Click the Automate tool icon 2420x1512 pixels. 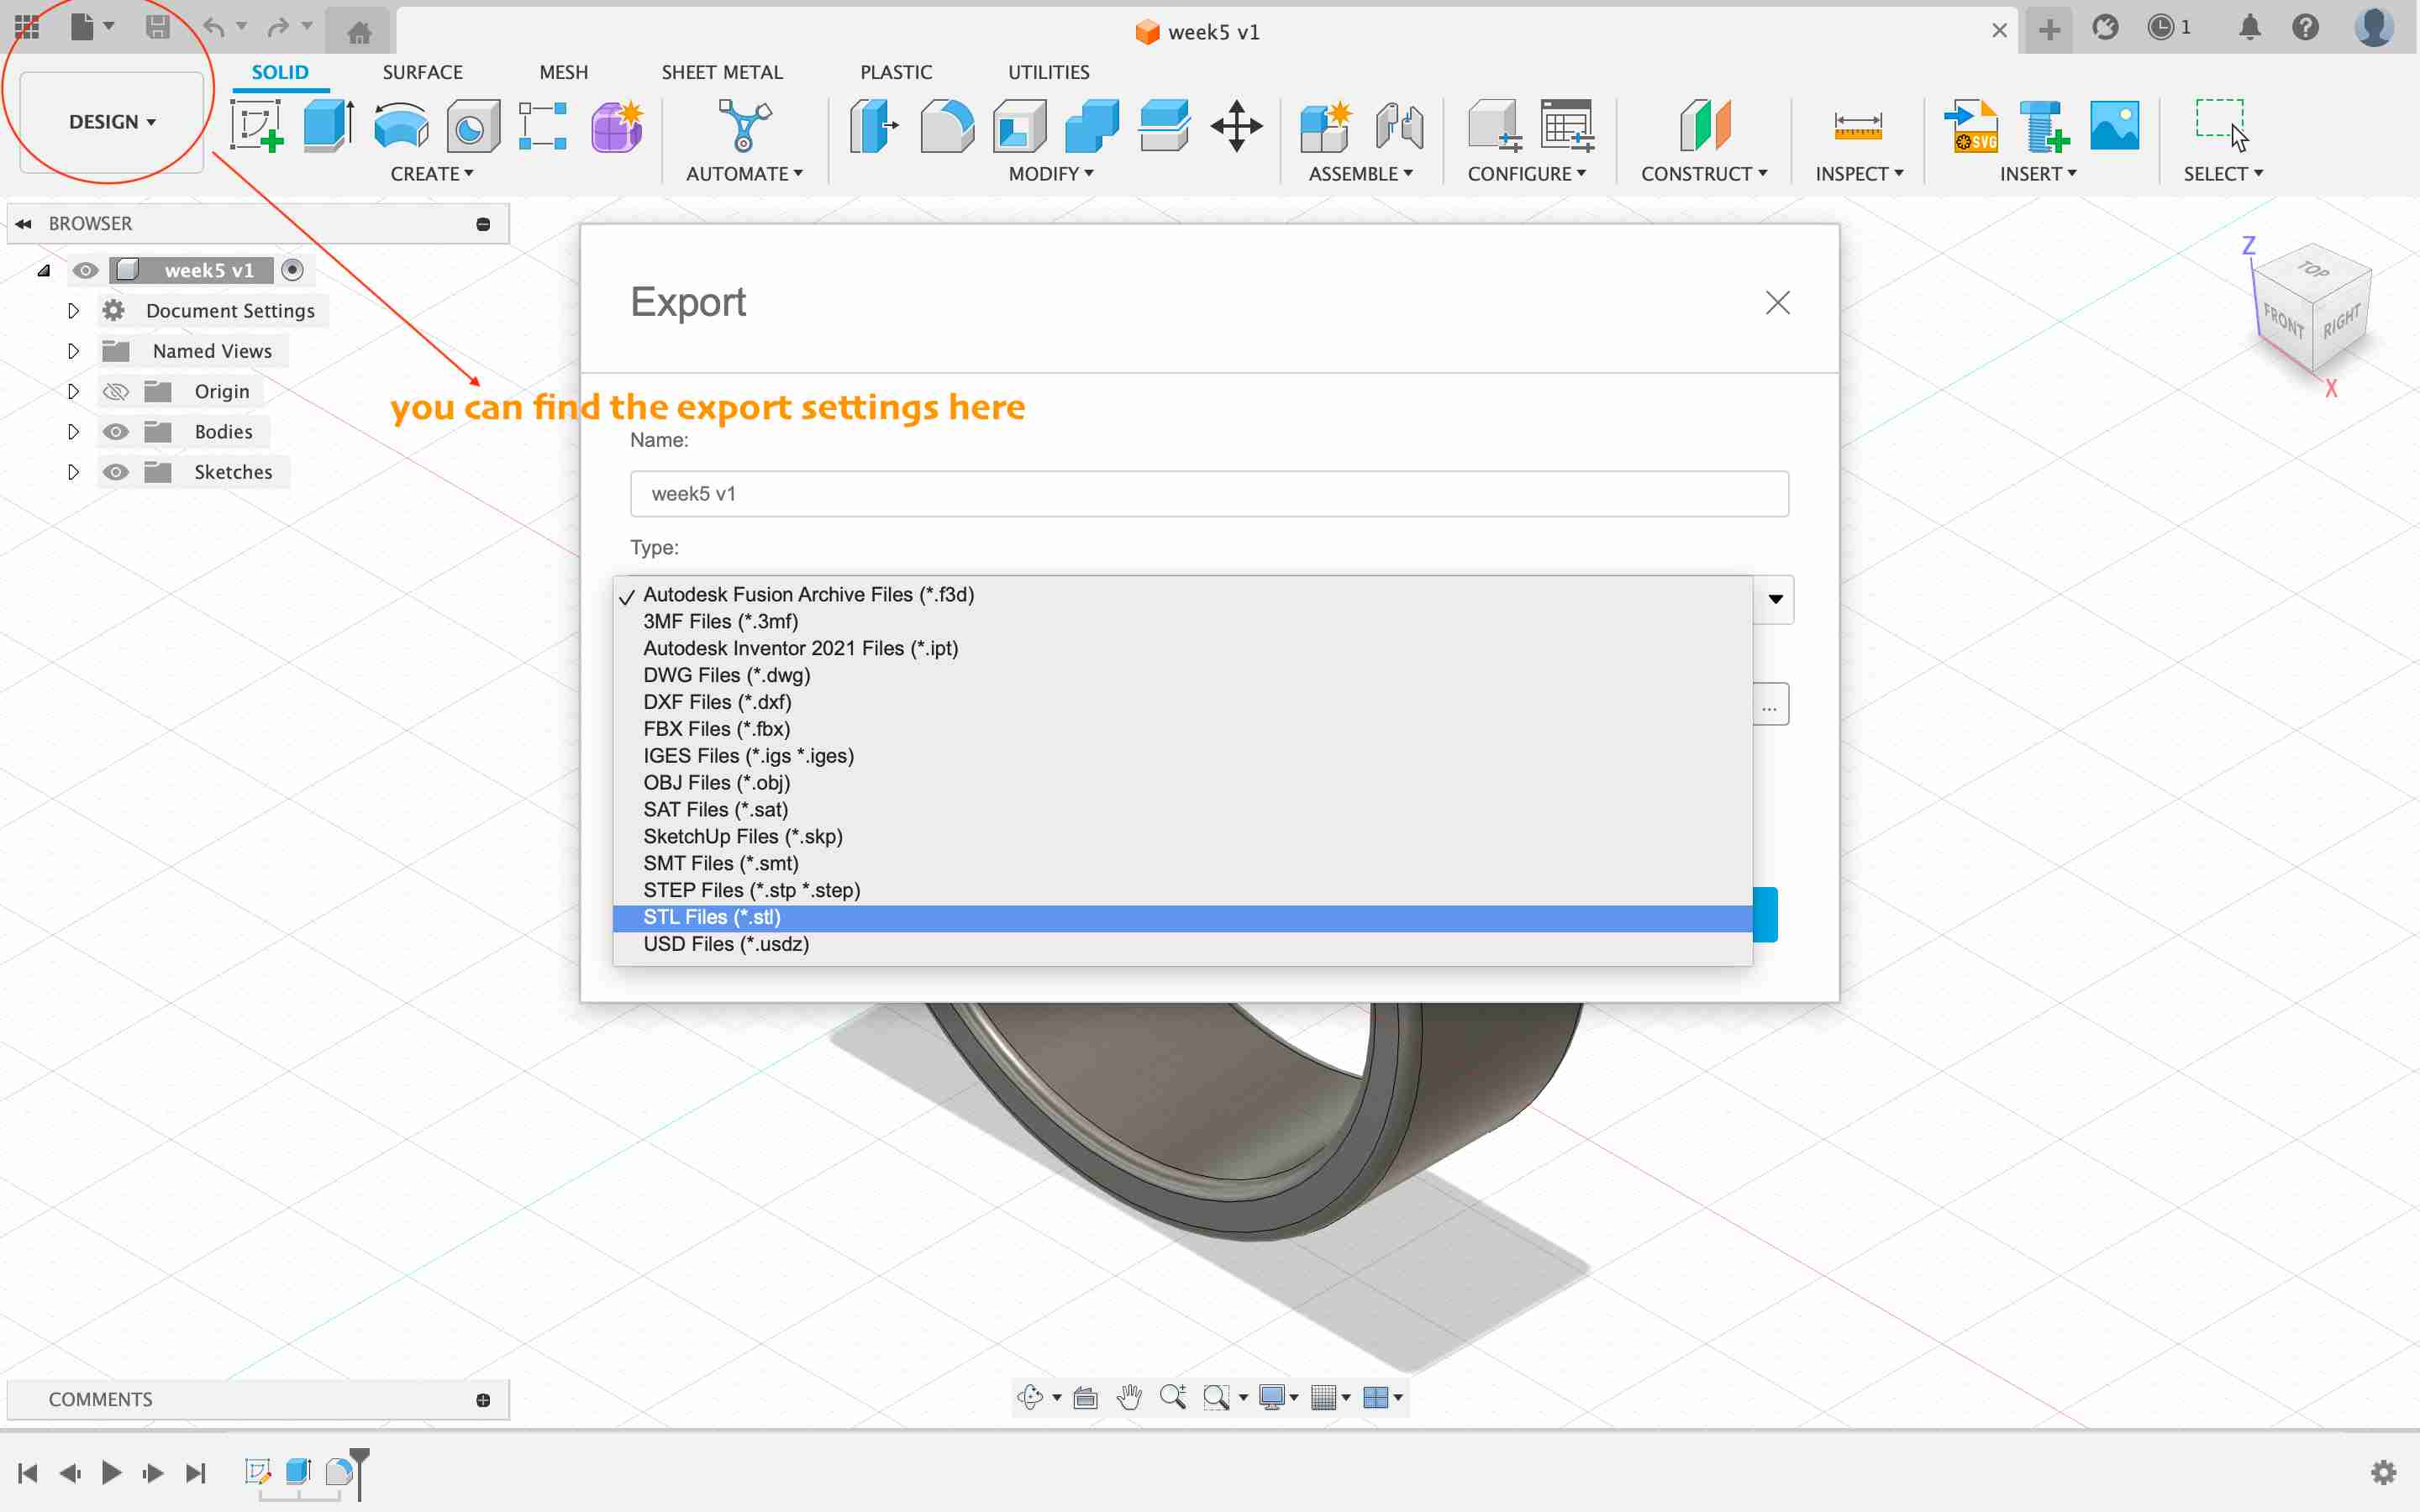click(745, 126)
